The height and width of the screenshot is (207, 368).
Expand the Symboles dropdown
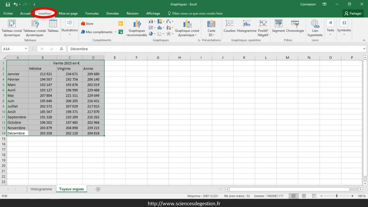pos(344,27)
